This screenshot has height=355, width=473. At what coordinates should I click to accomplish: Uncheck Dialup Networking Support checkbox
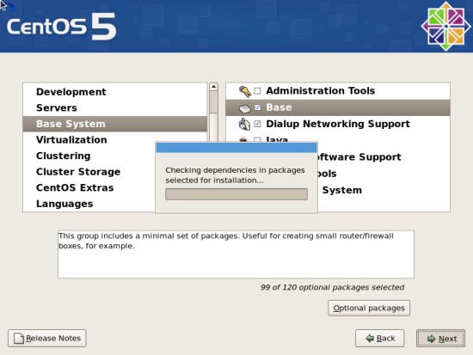[x=257, y=124]
